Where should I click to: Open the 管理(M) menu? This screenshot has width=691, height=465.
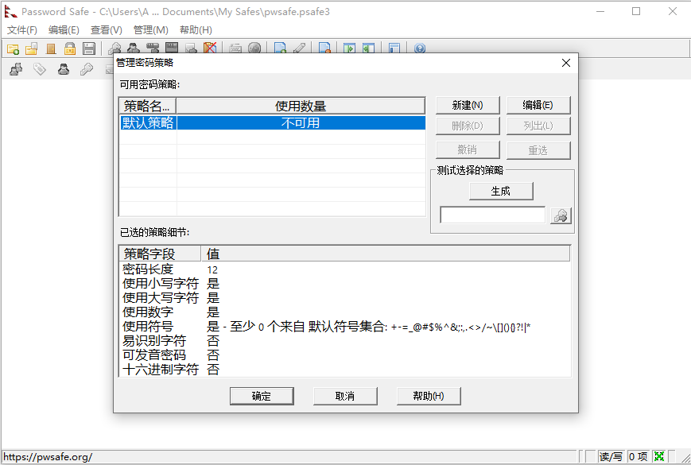(152, 29)
